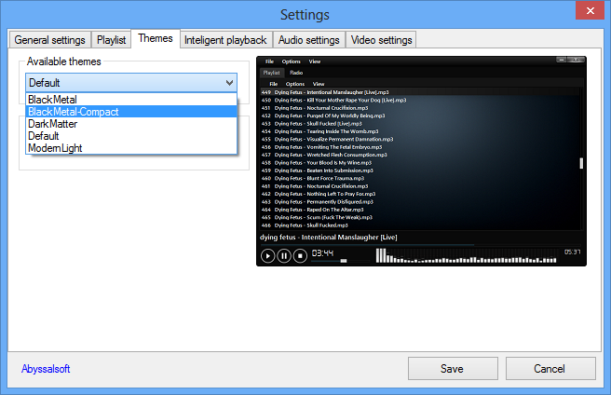Collapse the Available themes dropdown arrow
The height and width of the screenshot is (395, 611).
[x=229, y=83]
